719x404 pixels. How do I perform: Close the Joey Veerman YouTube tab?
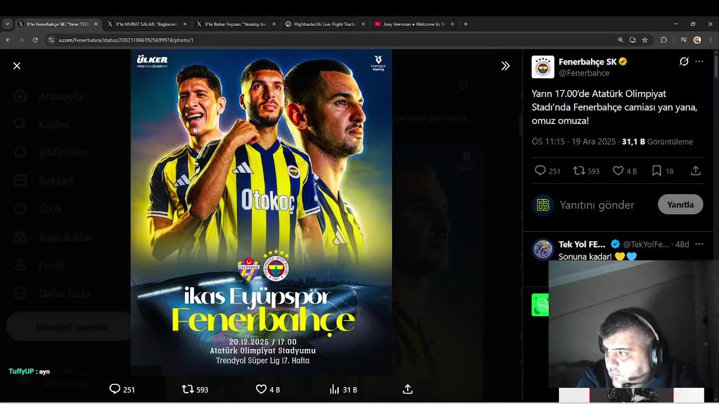452,24
